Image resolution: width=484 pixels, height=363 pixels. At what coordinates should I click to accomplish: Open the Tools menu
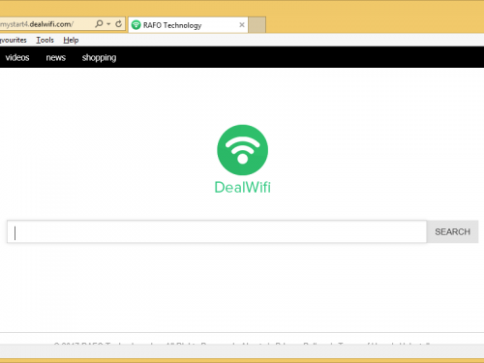click(45, 40)
